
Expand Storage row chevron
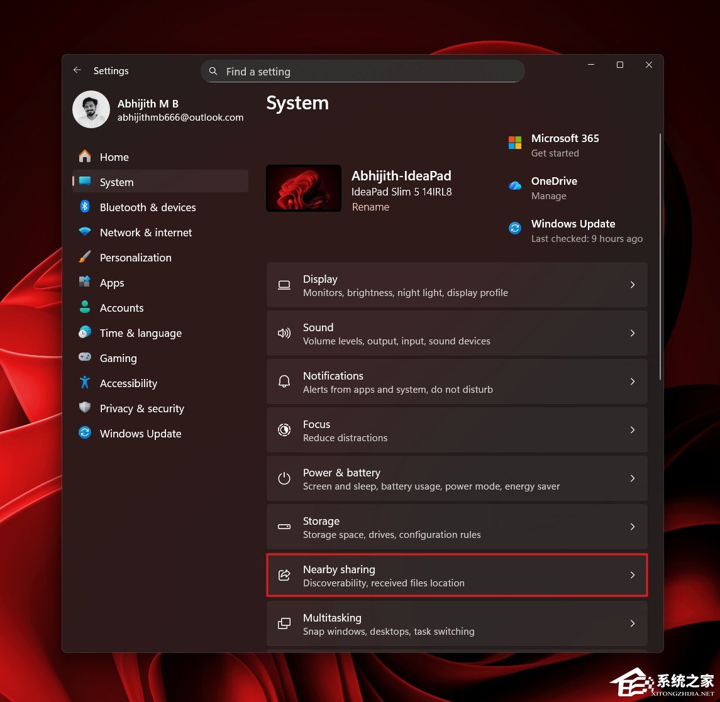point(633,527)
